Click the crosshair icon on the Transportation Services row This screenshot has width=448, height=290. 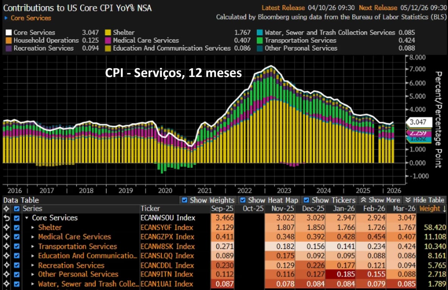[x=6, y=246]
